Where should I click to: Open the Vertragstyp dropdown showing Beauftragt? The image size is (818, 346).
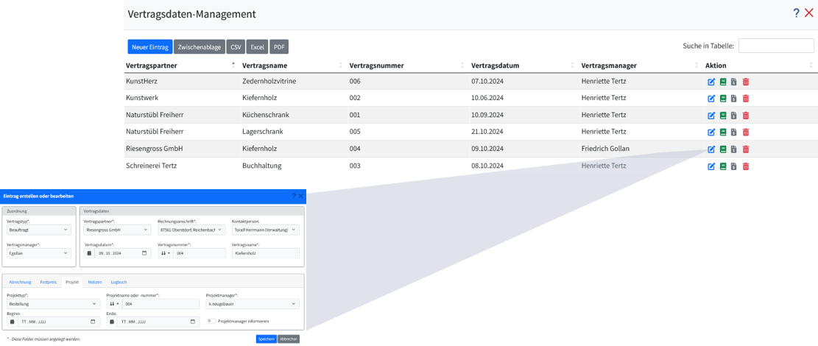pos(38,230)
